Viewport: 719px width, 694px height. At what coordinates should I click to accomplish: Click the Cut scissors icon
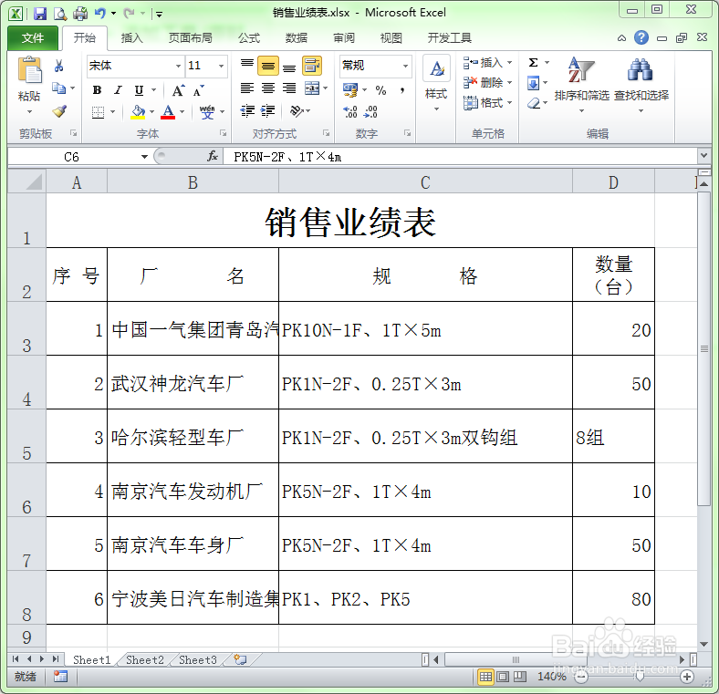pos(58,66)
